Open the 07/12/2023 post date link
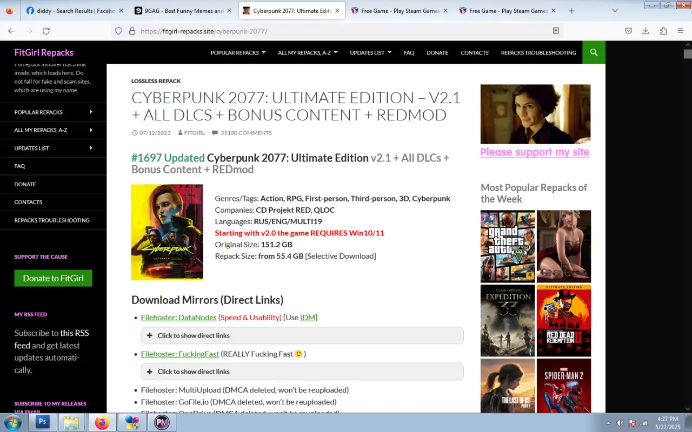 click(155, 133)
